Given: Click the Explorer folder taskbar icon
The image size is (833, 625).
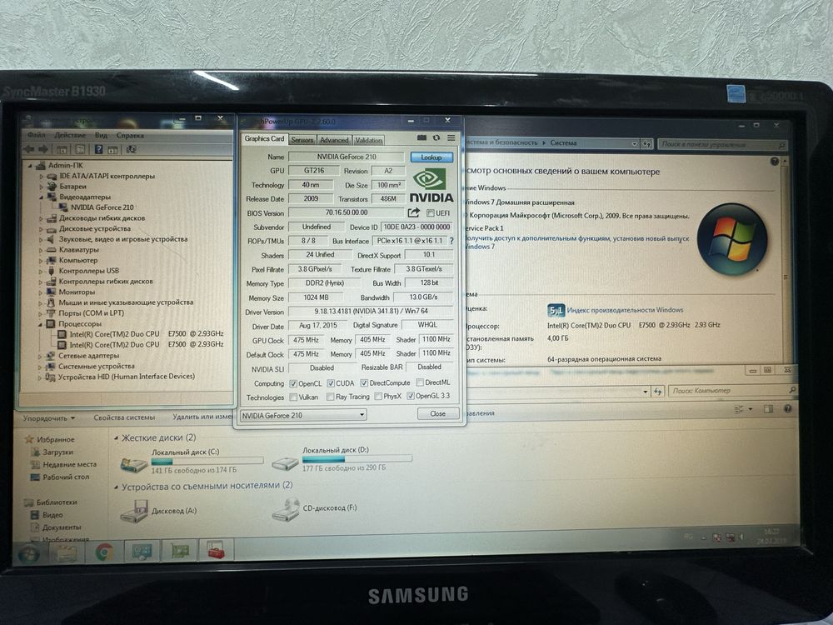Looking at the screenshot, I should pos(67,554).
